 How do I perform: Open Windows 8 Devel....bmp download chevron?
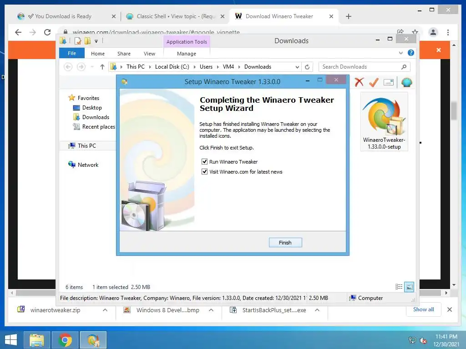click(x=211, y=310)
